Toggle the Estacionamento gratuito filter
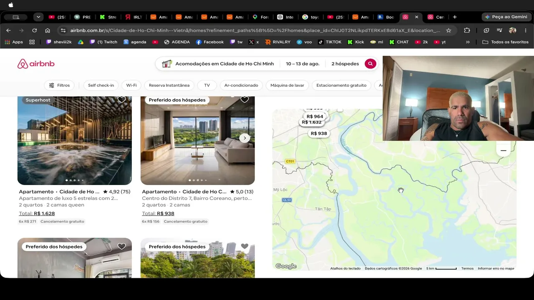This screenshot has width=534, height=300. tap(341, 85)
